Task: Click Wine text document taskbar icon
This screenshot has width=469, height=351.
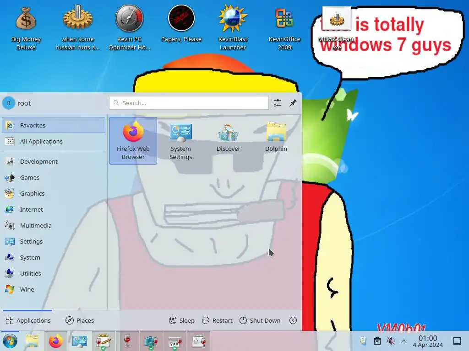Action: (199, 341)
